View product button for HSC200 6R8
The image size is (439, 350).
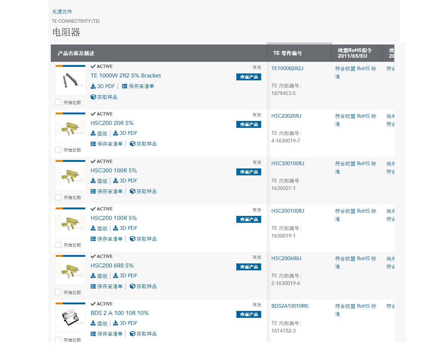click(249, 267)
